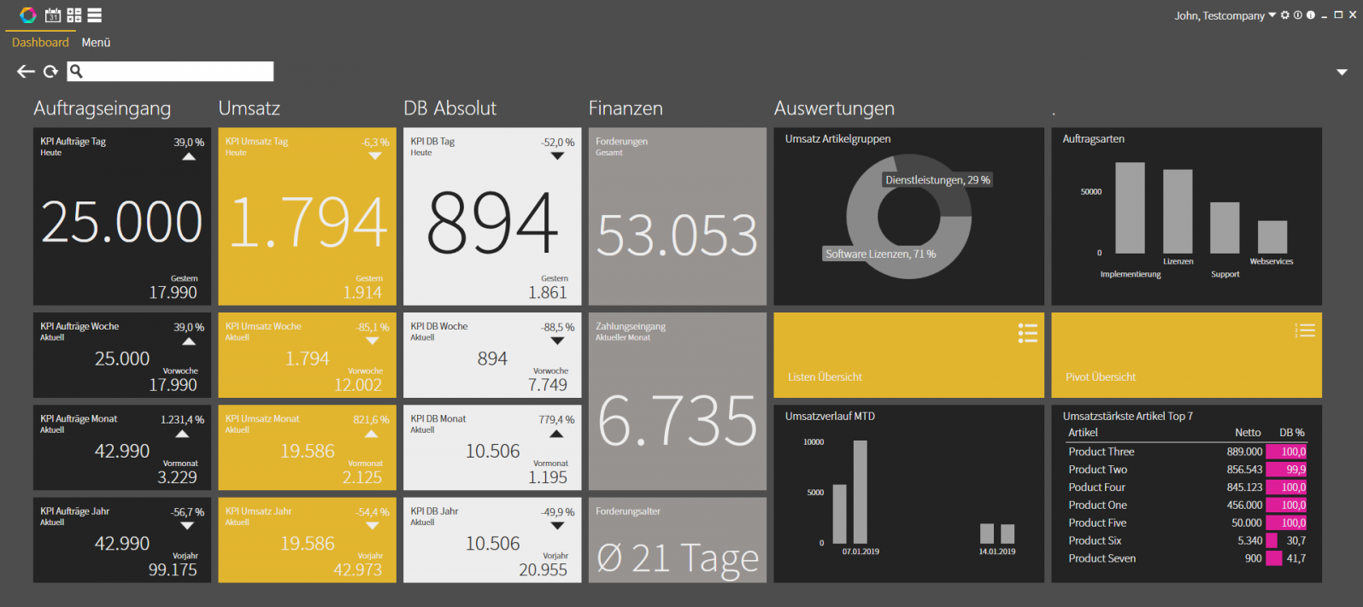Open the Menü tab

click(96, 43)
